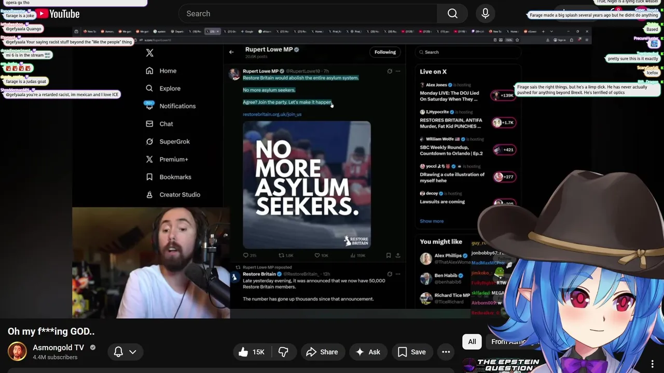Open the three-dot menu on Restore Britain's repost
This screenshot has width=664, height=373.
pyautogui.click(x=398, y=274)
